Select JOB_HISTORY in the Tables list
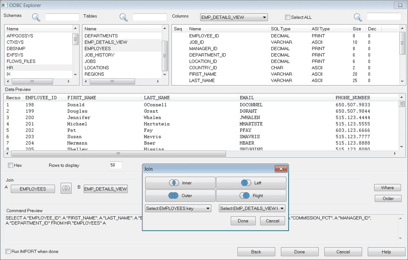This screenshot has height=260, width=408. click(x=99, y=55)
